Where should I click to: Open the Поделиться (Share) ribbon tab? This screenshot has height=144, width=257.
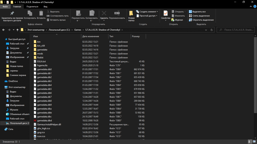(32, 6)
